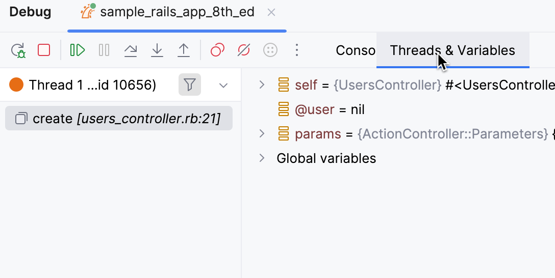Click the smiley-face icon in the toolbar
555x278 pixels.
(270, 50)
